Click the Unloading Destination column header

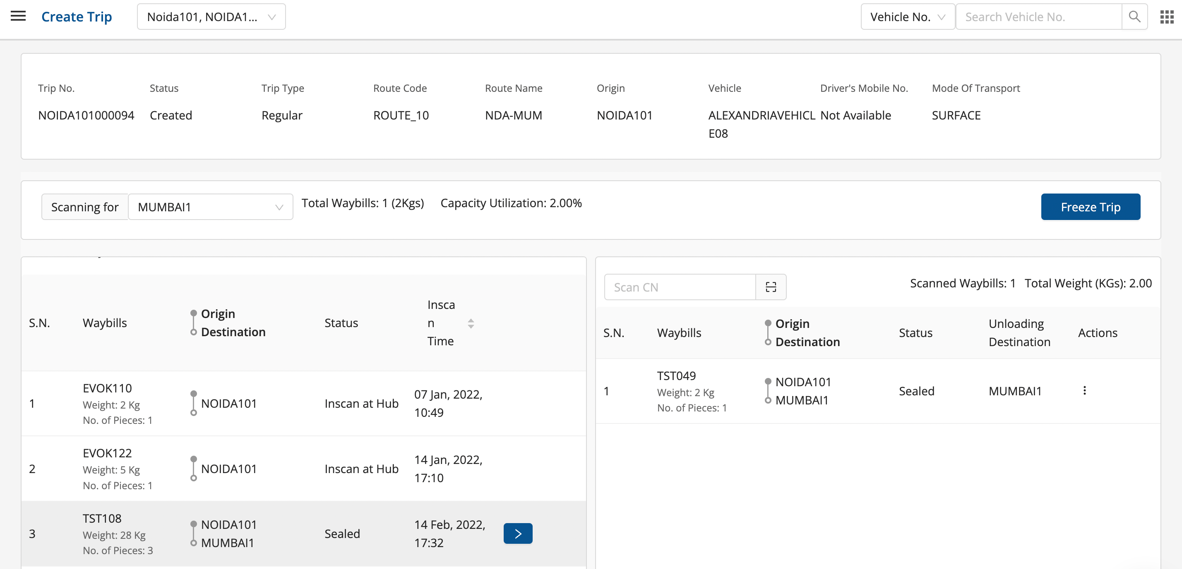pos(1019,333)
